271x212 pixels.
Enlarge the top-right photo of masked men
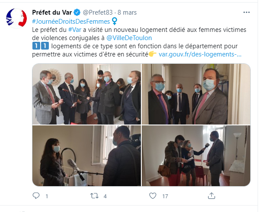pyautogui.click(x=196, y=94)
